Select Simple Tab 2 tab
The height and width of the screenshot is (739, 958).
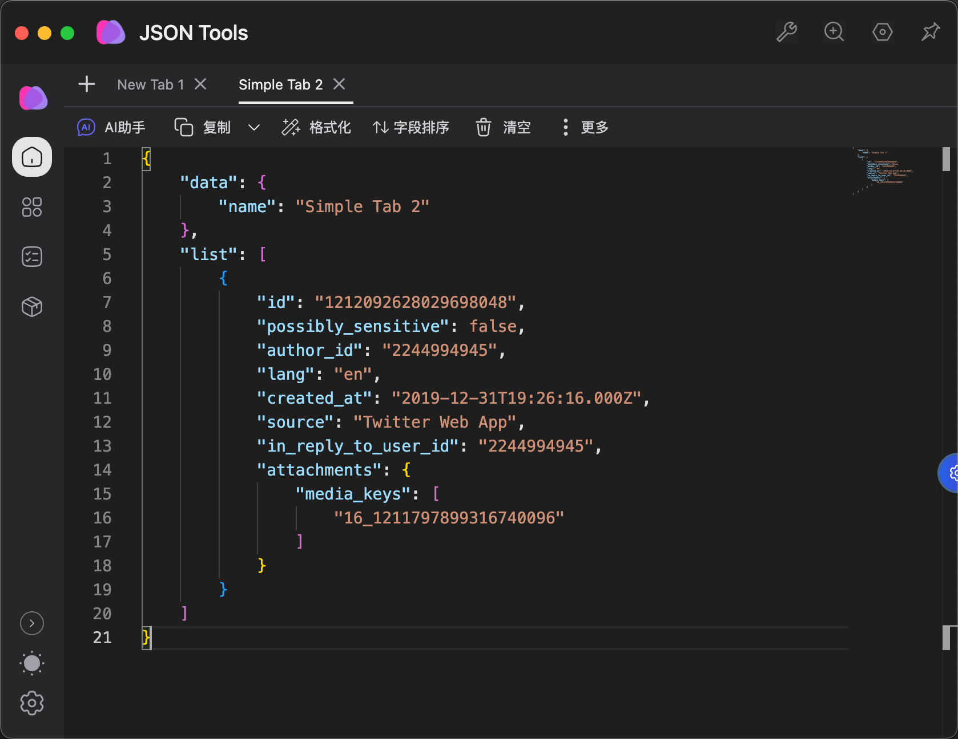[x=280, y=84]
